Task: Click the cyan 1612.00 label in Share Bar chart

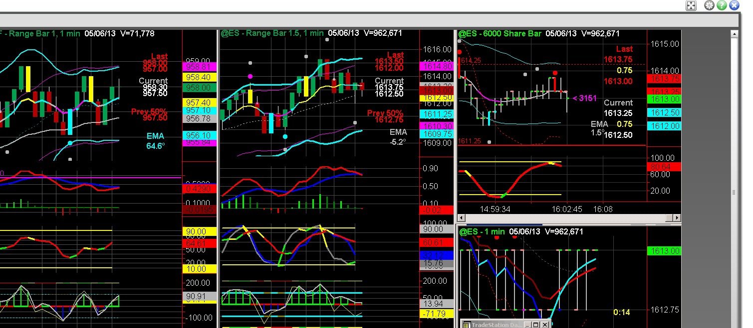Action: 663,126
